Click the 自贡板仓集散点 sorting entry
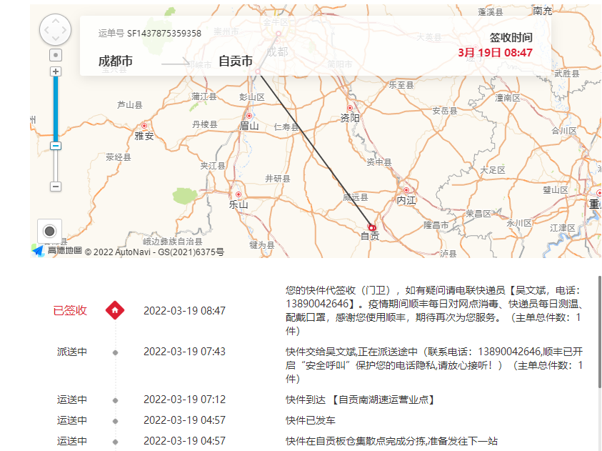The image size is (602, 451). 391,441
